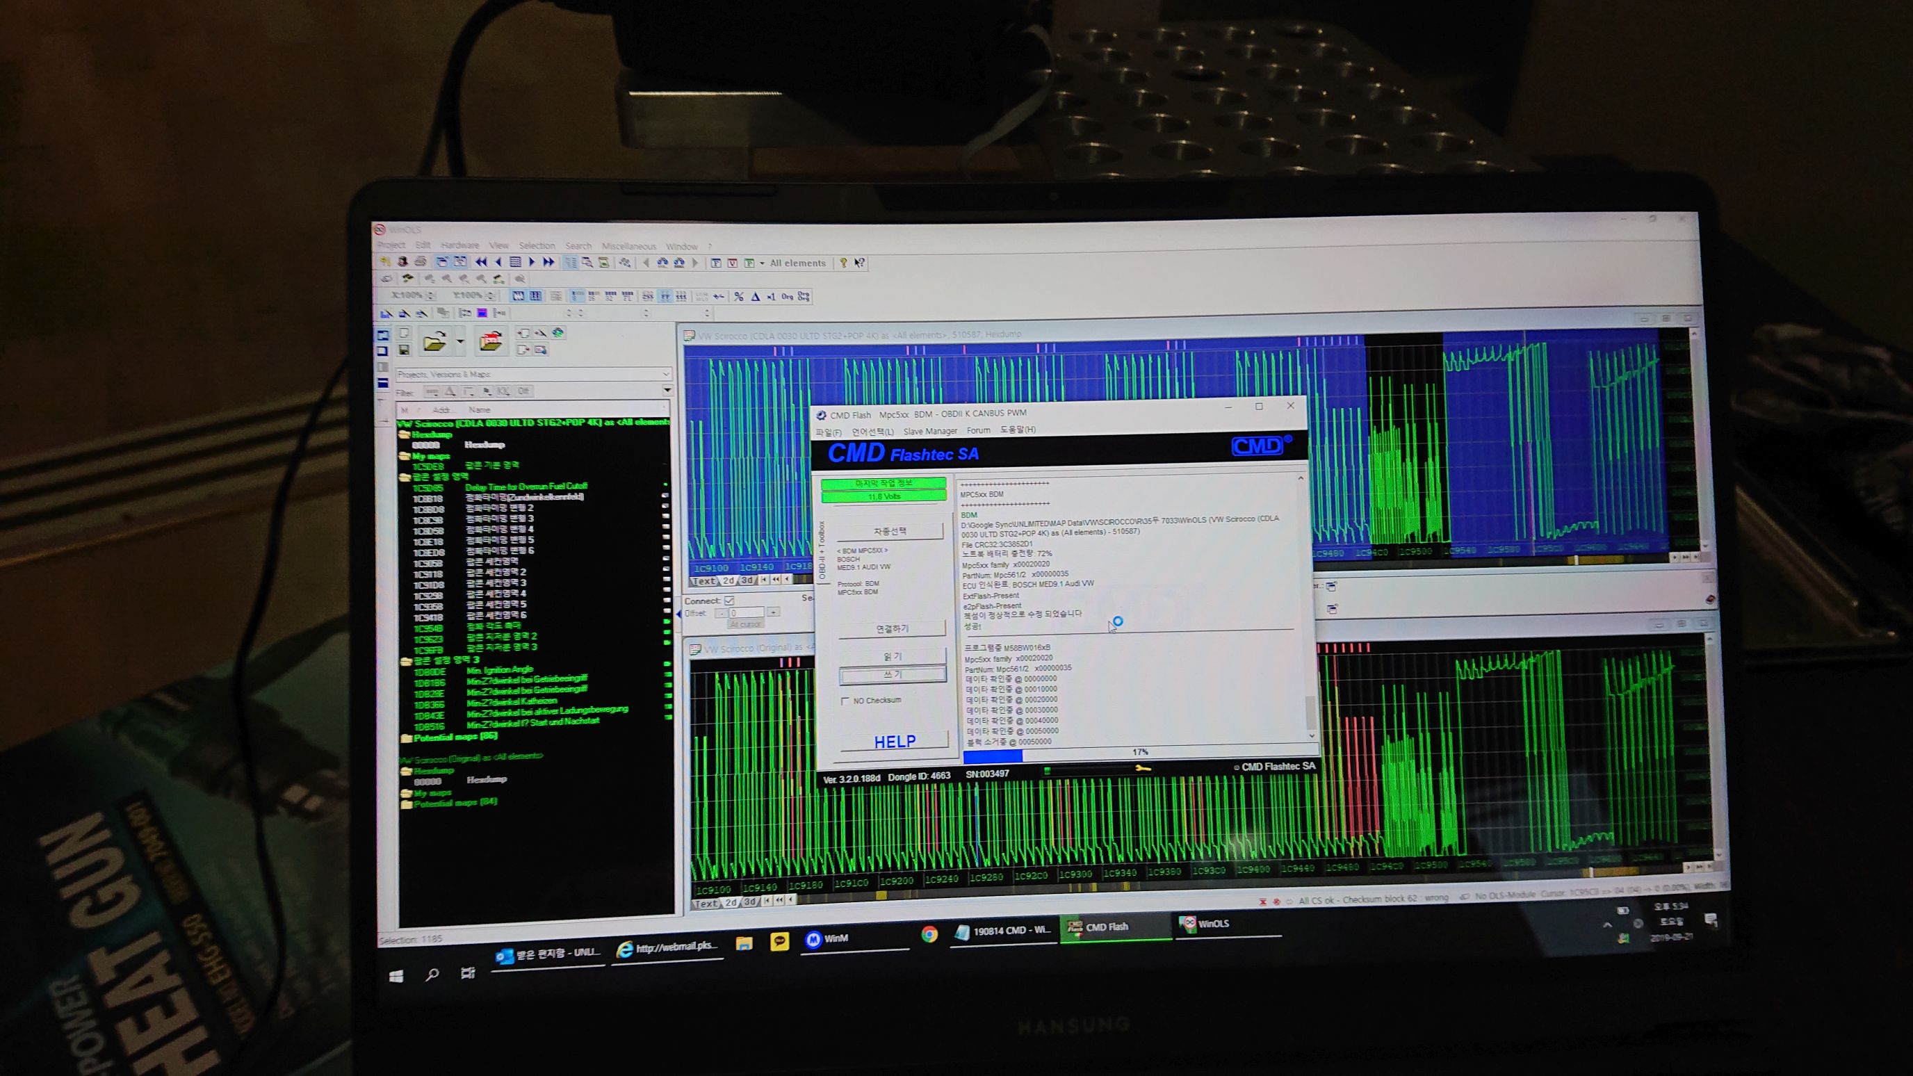
Task: Click the open project folder icon
Action: pos(434,341)
